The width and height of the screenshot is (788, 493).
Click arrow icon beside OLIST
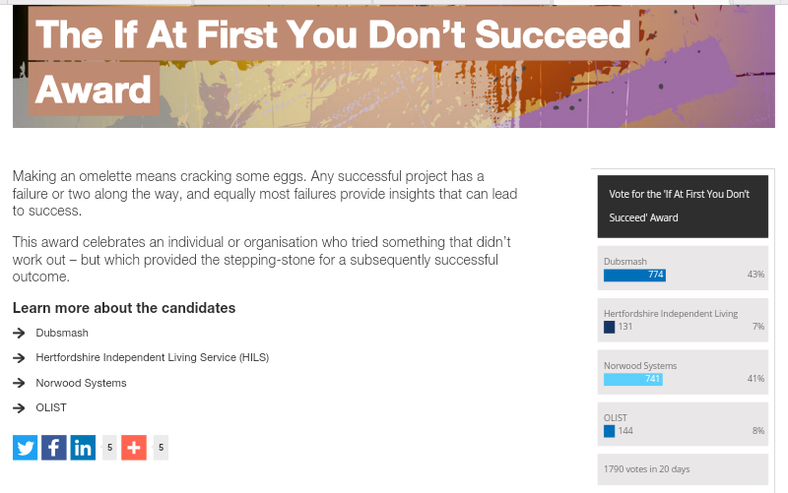[19, 407]
